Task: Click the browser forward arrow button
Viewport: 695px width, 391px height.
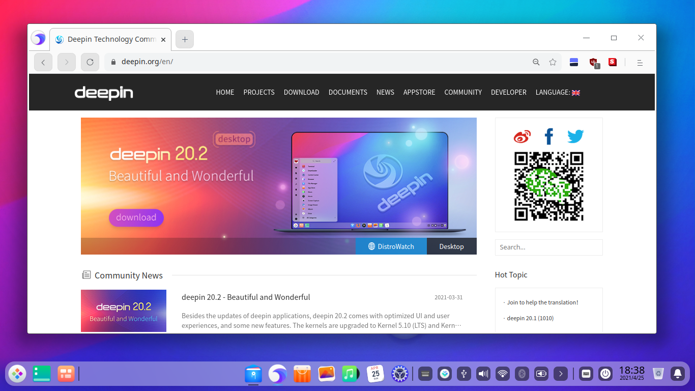Action: (x=67, y=62)
